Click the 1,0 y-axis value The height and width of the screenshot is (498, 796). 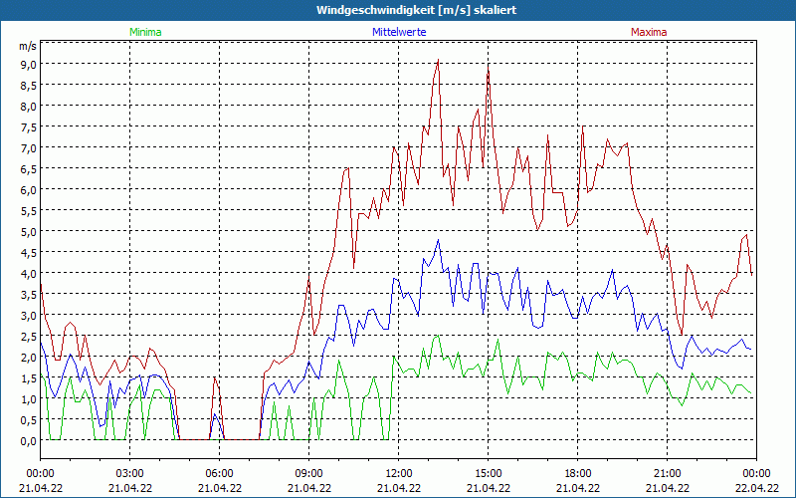(x=28, y=399)
